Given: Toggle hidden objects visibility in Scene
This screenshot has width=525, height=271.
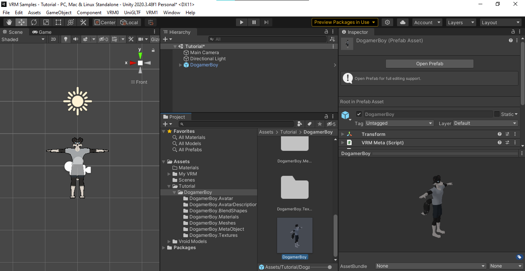Looking at the screenshot, I should tap(103, 39).
